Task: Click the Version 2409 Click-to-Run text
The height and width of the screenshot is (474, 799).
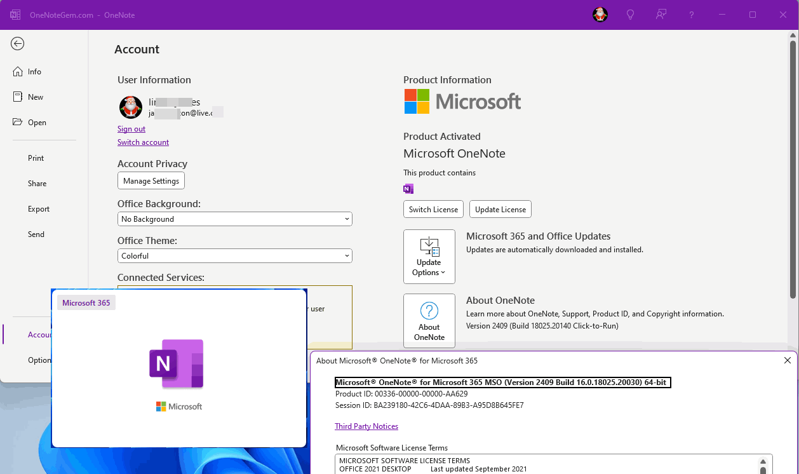Action: [542, 326]
